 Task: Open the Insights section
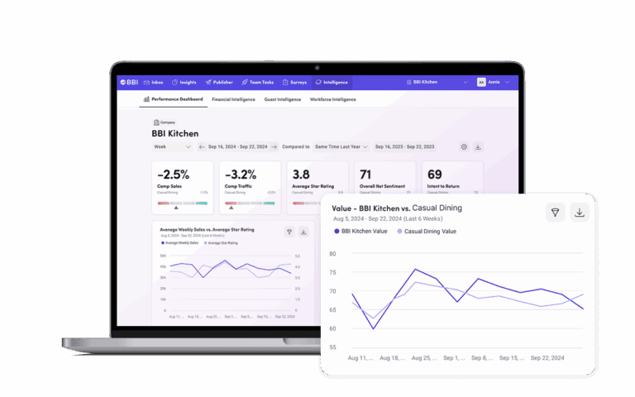184,82
